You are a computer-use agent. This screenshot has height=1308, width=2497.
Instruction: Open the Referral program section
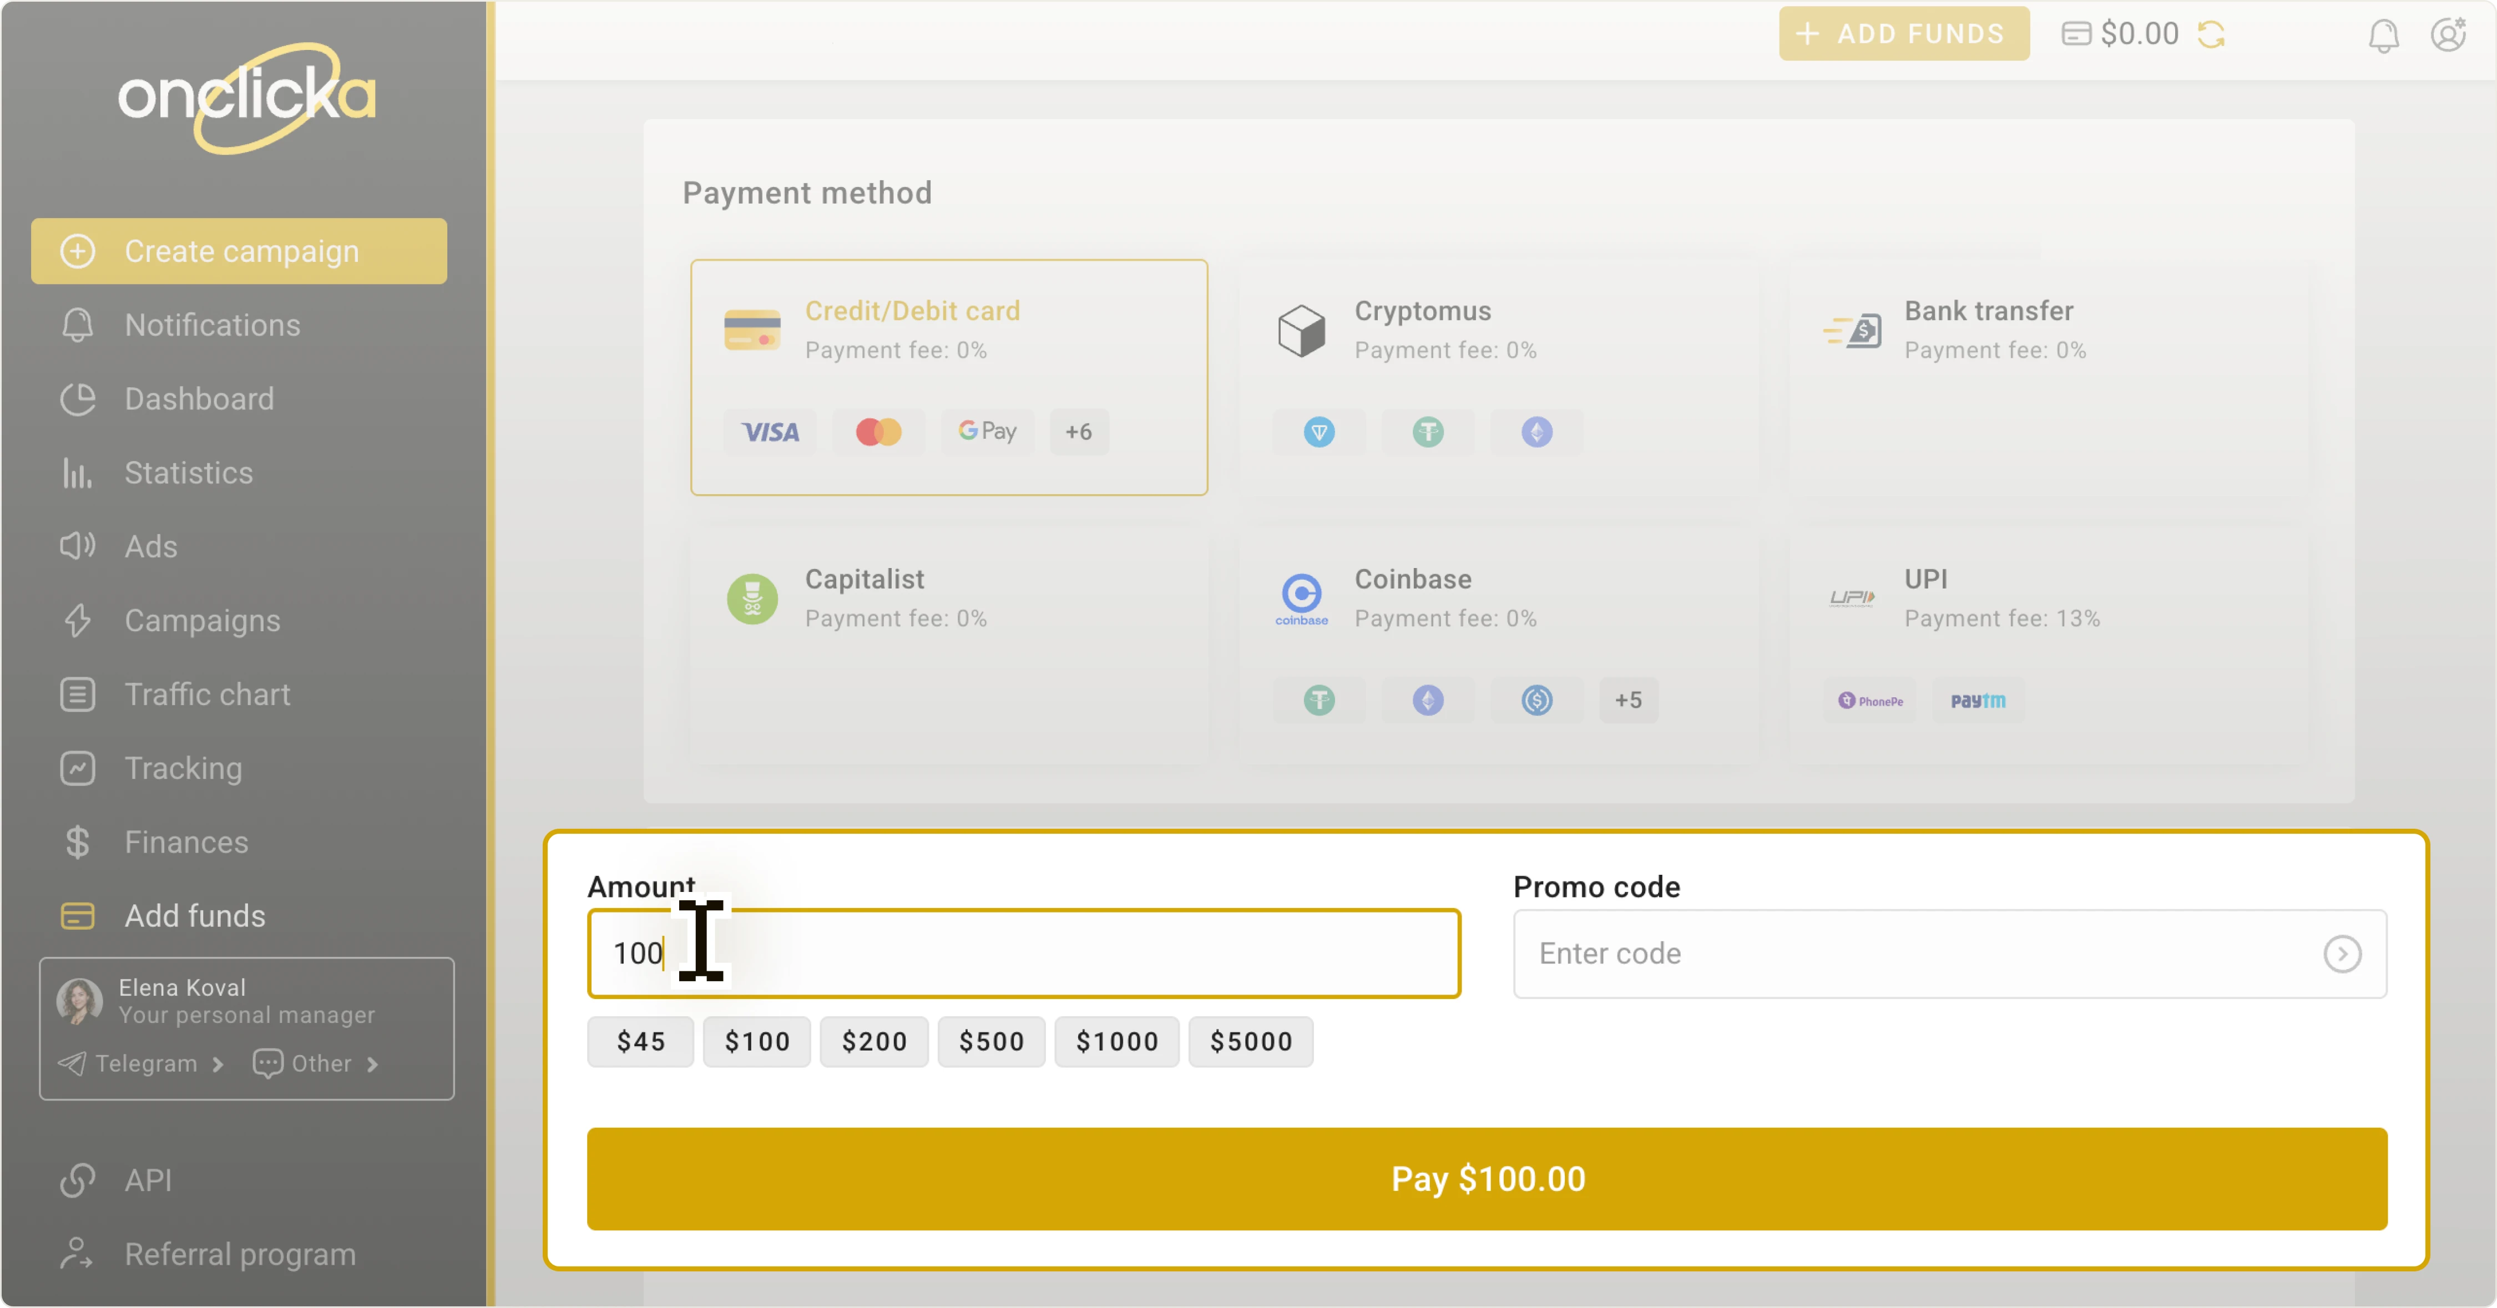click(240, 1253)
